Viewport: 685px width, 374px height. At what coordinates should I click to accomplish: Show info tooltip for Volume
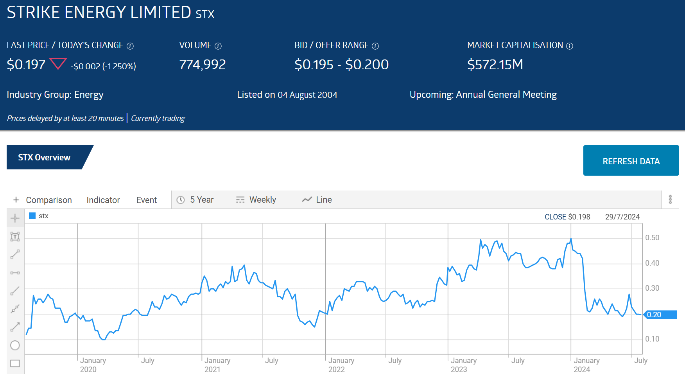pyautogui.click(x=218, y=46)
